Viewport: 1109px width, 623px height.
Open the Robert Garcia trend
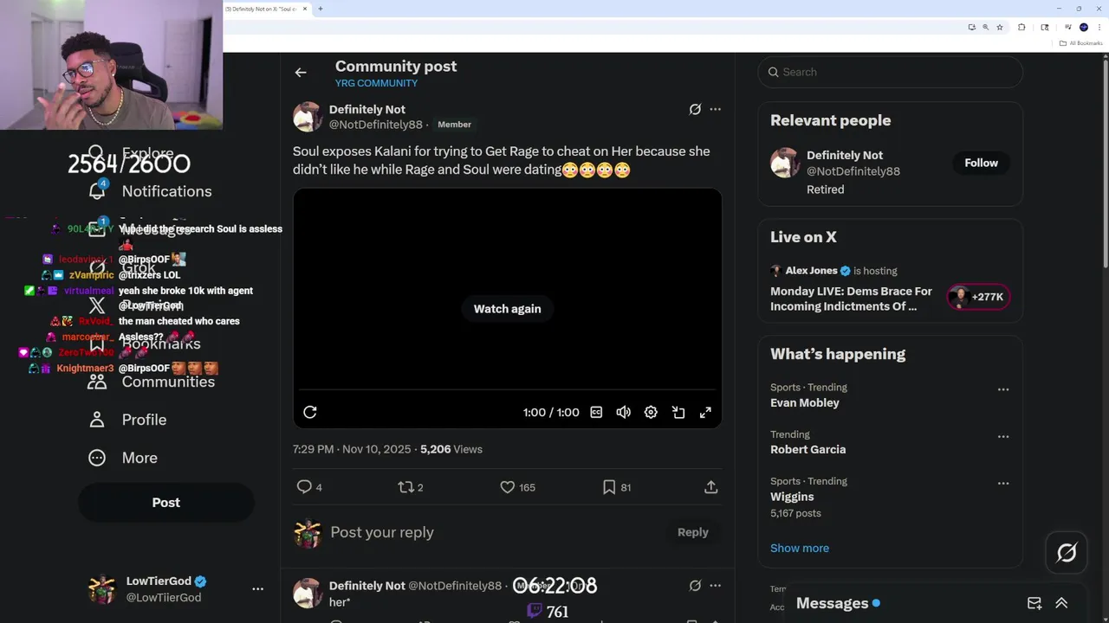807,449
